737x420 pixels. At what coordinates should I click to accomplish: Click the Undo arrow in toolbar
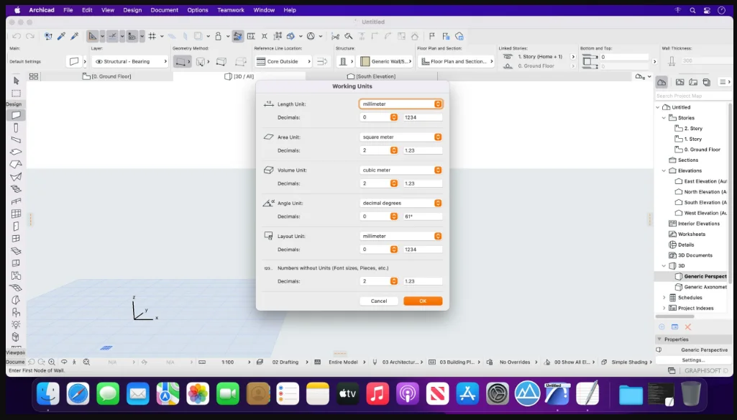click(x=17, y=36)
